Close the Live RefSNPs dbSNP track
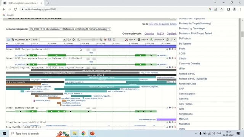The image size is (244, 137). [x=175, y=127]
